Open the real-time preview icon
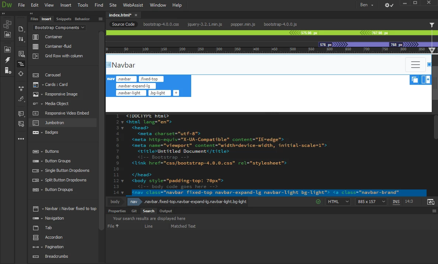438x264 pixels. coord(431,202)
